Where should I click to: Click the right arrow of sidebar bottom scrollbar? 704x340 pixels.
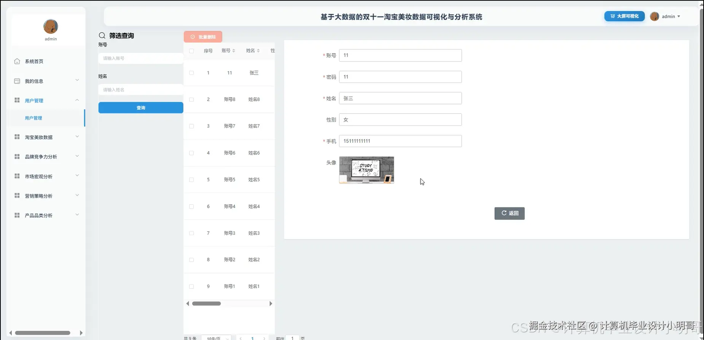81,333
